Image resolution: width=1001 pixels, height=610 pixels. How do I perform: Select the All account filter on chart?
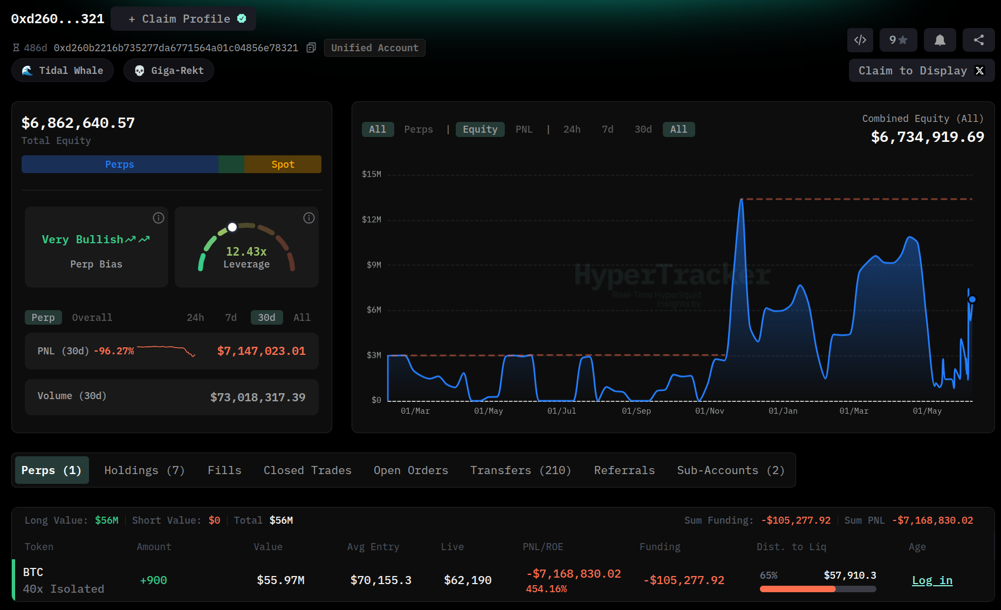[378, 129]
